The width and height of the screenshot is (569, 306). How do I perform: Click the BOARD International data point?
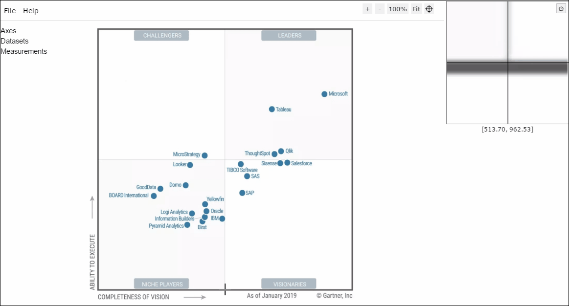point(154,196)
